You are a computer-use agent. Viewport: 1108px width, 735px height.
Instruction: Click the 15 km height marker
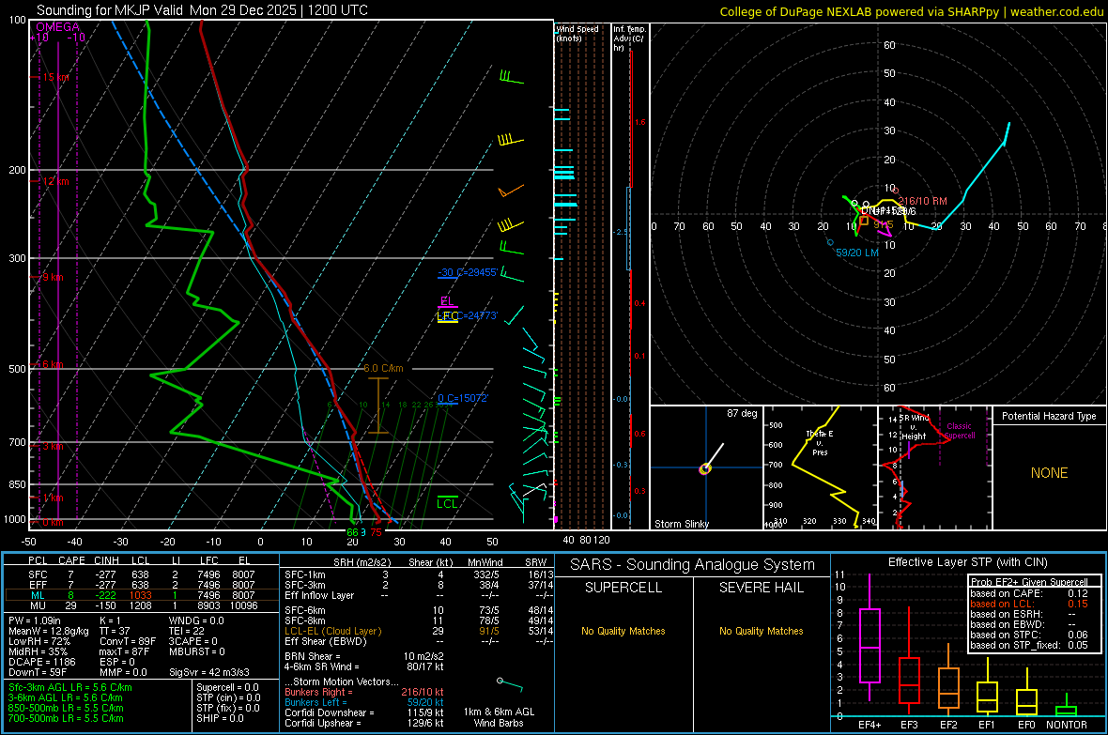click(55, 77)
